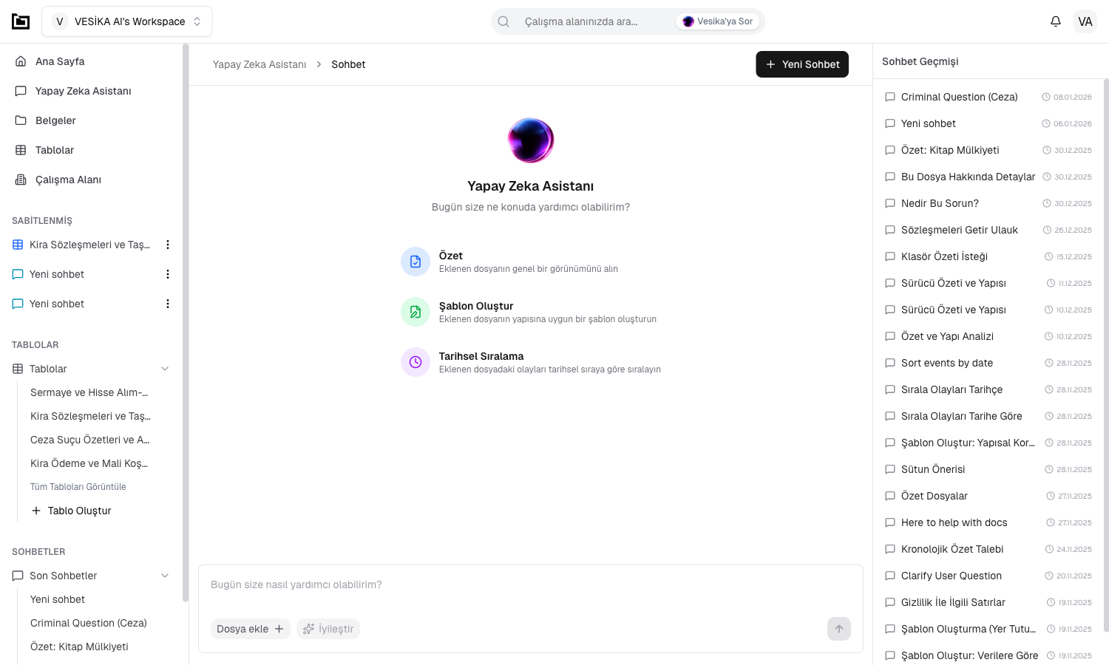This screenshot has height=665, width=1109.
Task: Collapse the Tablolar tree section
Action: 165,369
